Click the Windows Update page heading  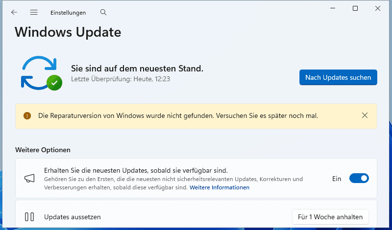click(x=68, y=32)
